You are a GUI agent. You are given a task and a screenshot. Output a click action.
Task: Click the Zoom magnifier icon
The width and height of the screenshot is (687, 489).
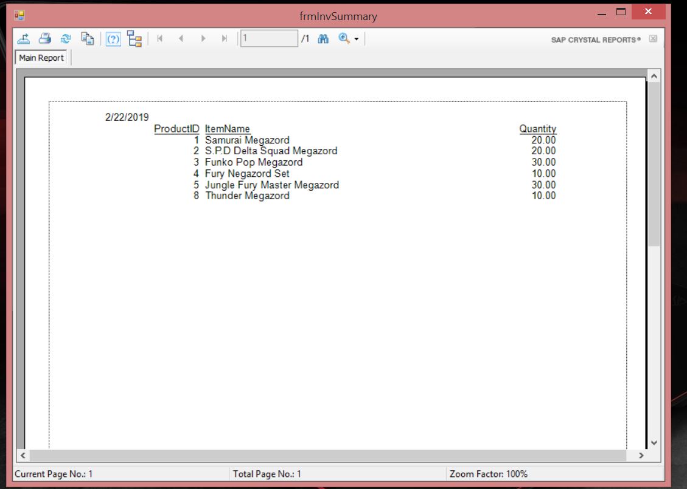point(344,39)
